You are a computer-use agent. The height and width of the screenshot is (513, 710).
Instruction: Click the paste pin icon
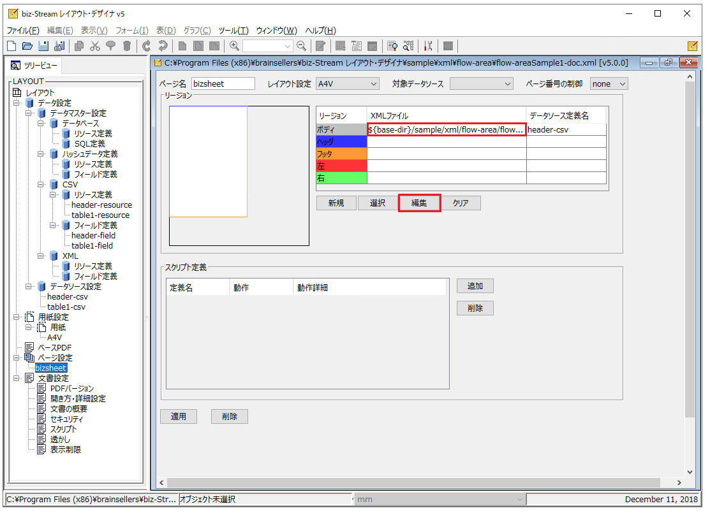pyautogui.click(x=110, y=46)
